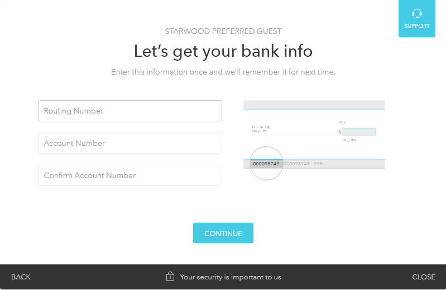Image resolution: width=446 pixels, height=290 pixels.
Task: Click the "Enter this information once" subtitle
Action: pos(223,72)
